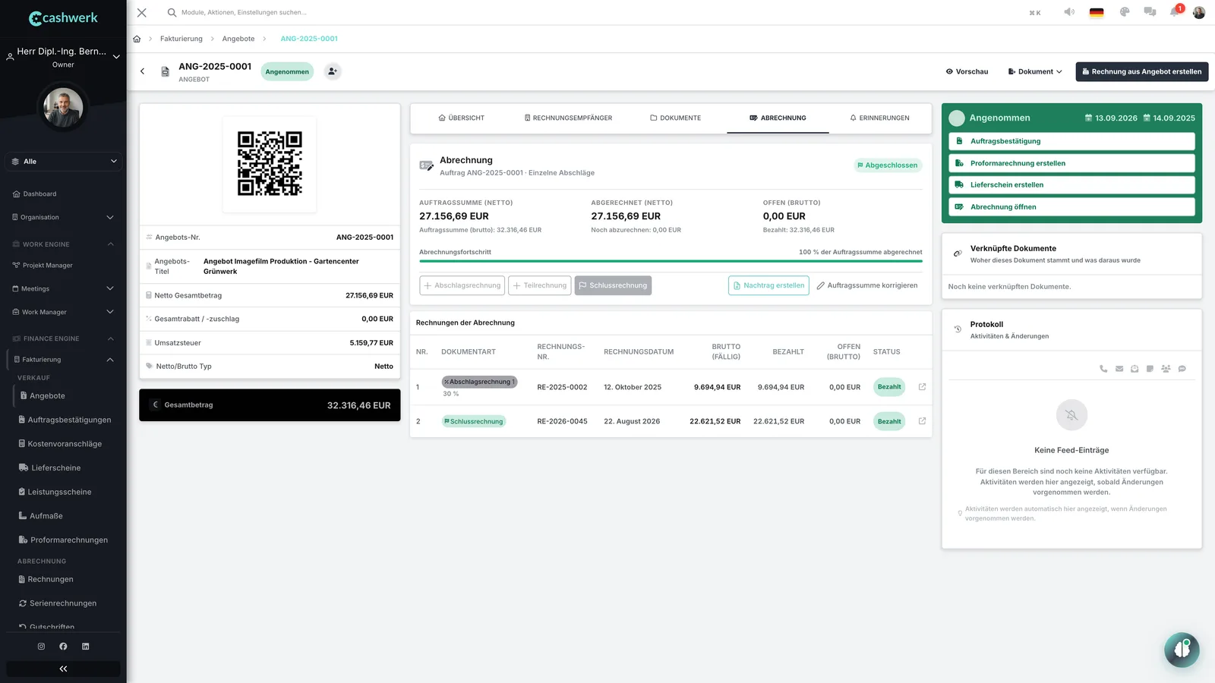Screen dimensions: 1215x683
Task: Switch to the Übersicht tab
Action: [x=462, y=118]
